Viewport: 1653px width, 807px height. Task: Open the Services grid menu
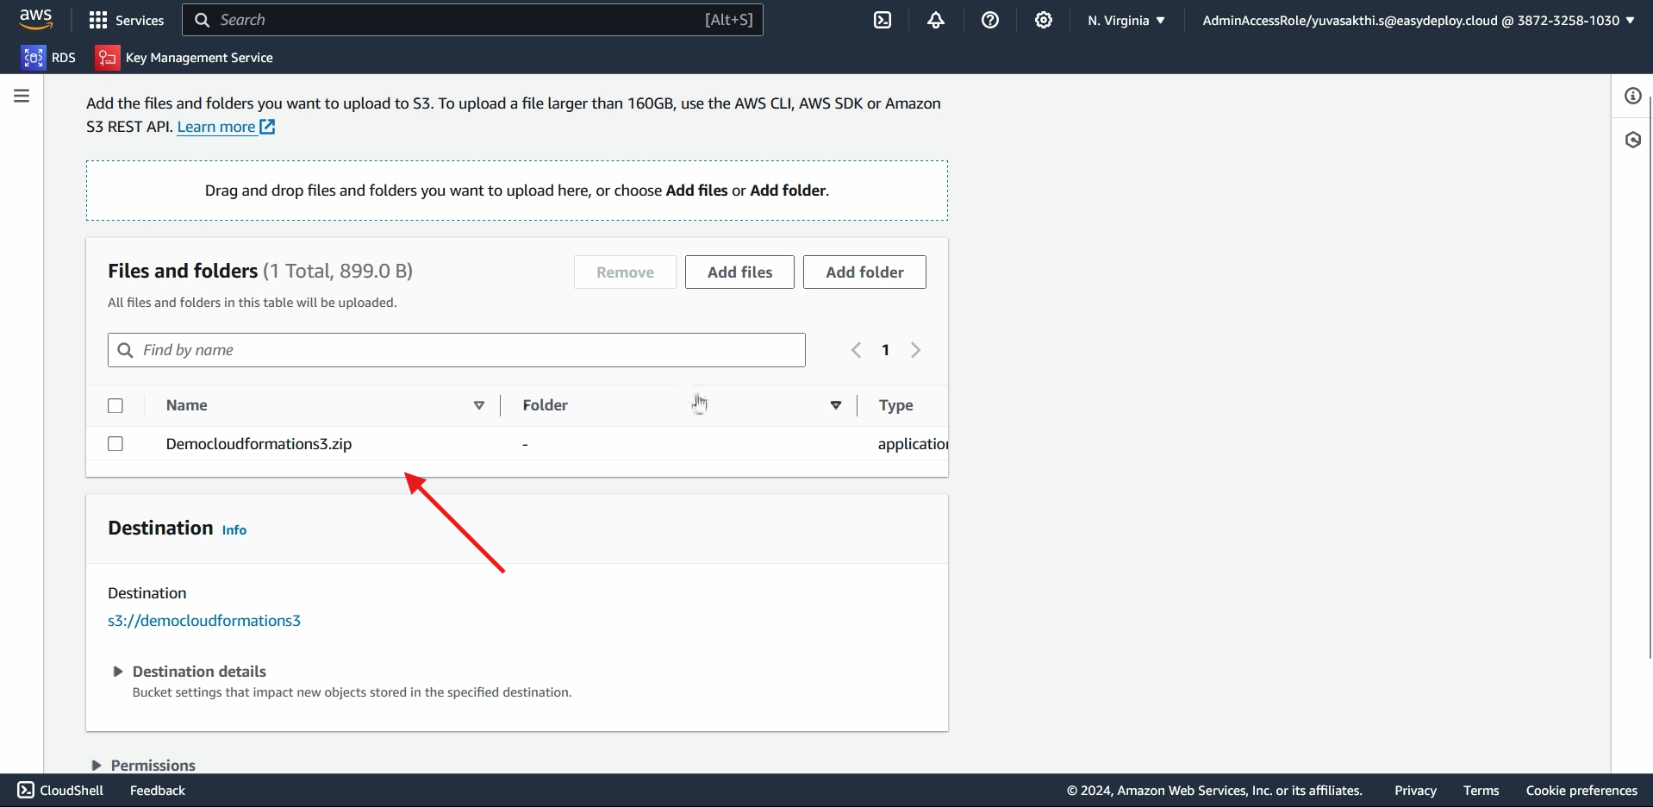click(x=127, y=20)
